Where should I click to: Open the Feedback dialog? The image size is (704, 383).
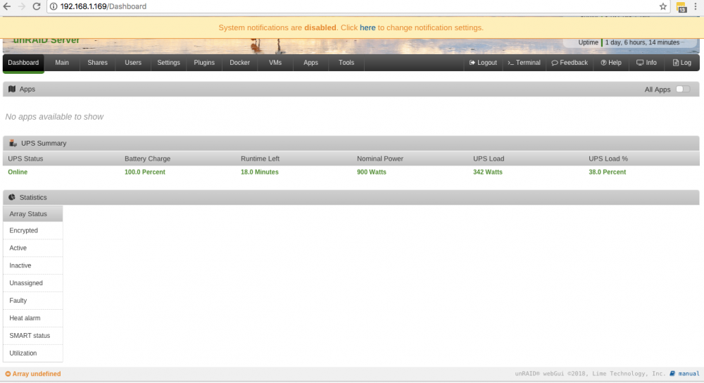pos(570,63)
